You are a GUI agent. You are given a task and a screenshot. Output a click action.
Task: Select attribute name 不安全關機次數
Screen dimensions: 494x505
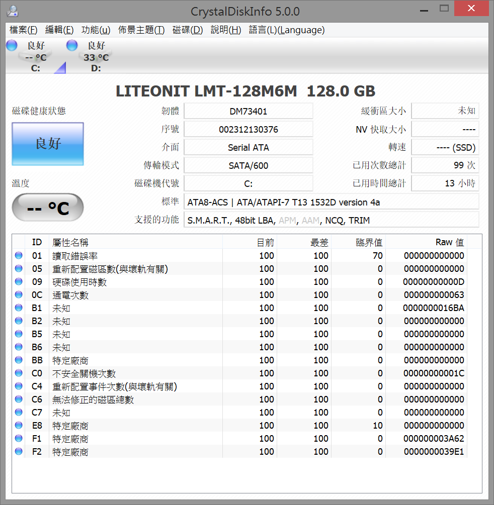(x=84, y=373)
